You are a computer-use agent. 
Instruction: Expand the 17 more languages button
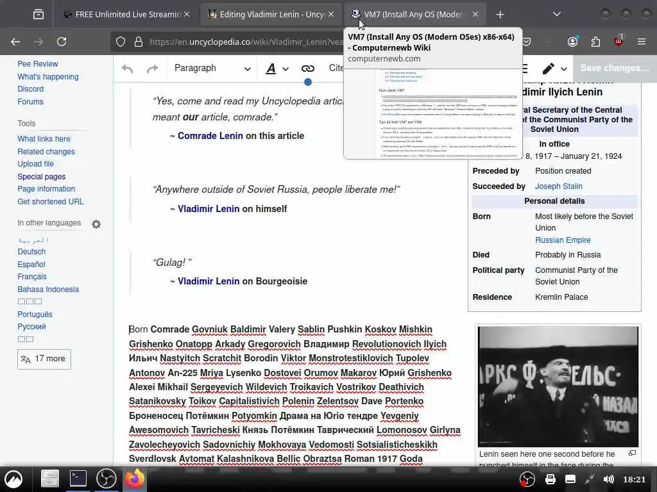[x=44, y=359]
